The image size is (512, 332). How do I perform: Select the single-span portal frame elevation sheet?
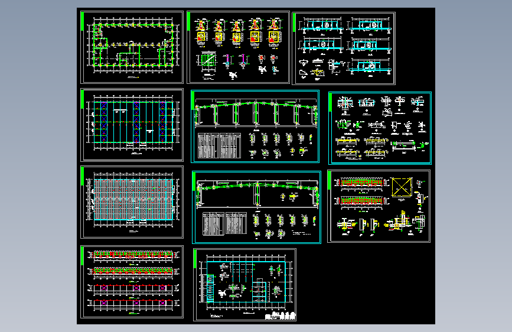click(x=256, y=207)
